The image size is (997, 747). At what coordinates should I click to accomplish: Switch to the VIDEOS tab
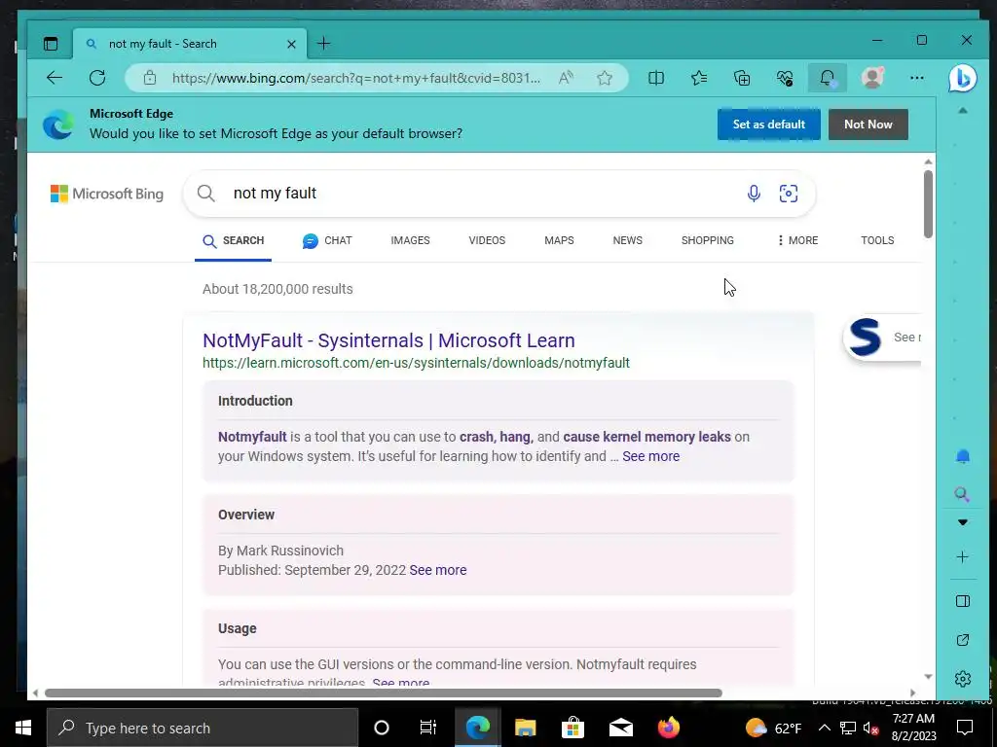pos(487,241)
